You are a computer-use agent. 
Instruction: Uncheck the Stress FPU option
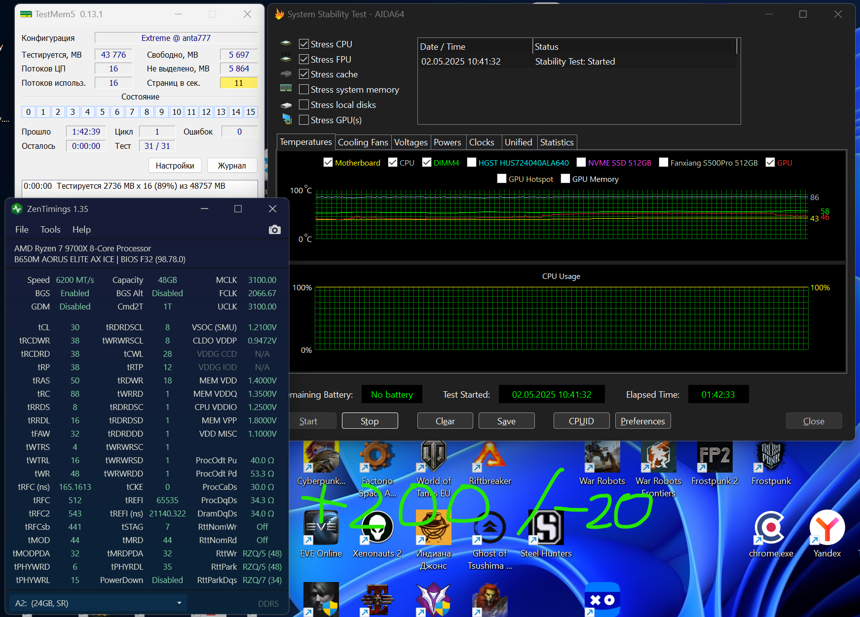(x=304, y=60)
